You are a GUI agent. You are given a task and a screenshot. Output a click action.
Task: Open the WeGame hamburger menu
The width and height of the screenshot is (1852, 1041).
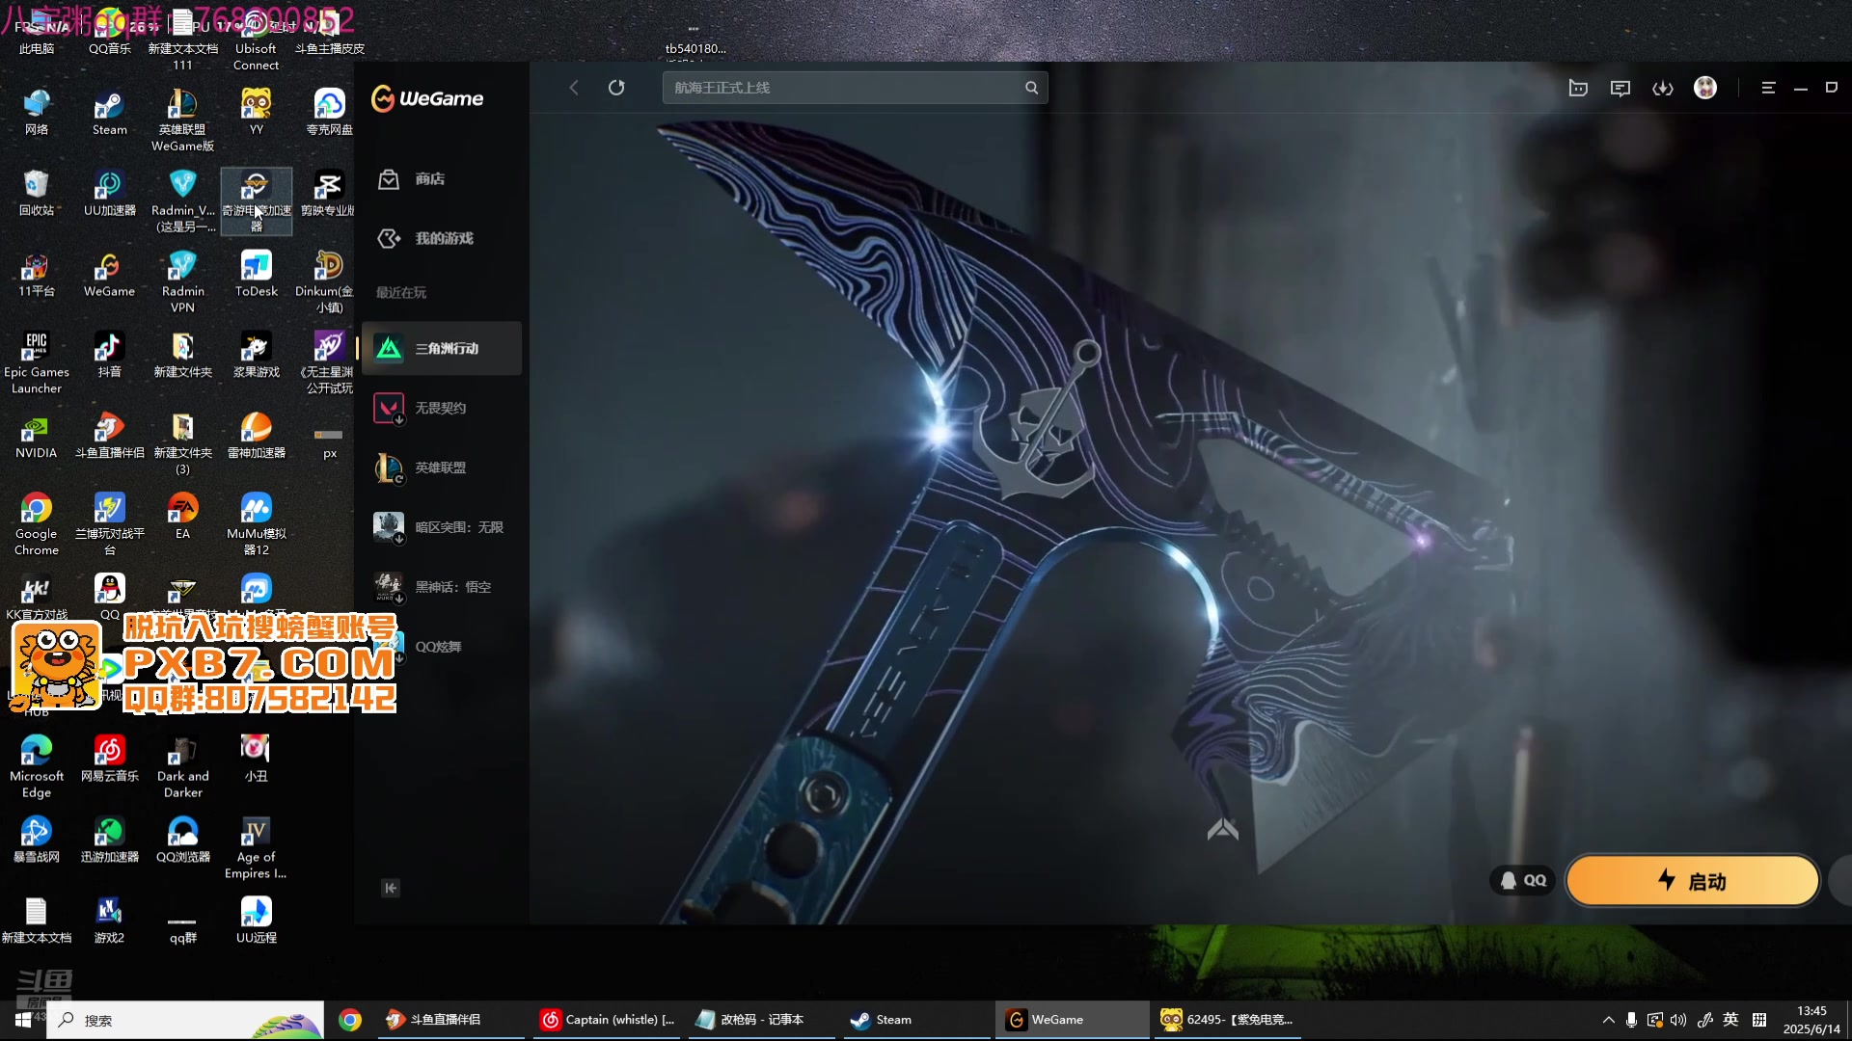1768,88
